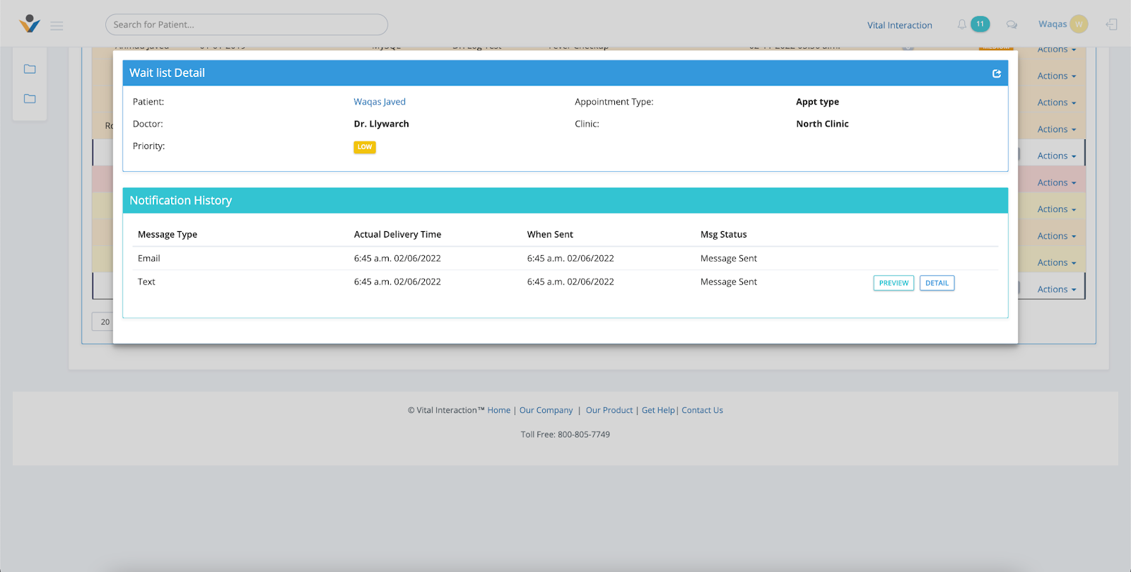Click the LOW priority badge
This screenshot has height=572, width=1131.
click(365, 147)
